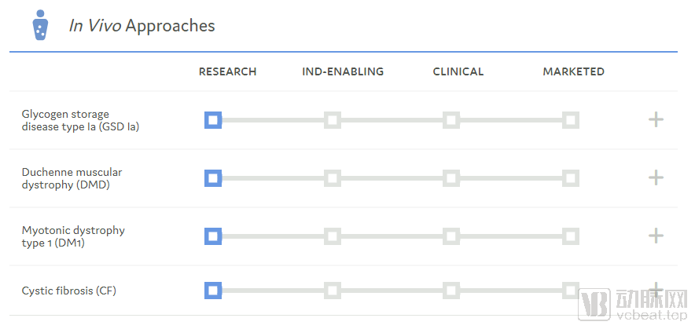The image size is (695, 329).
Task: Click the IND-ENABLING column header
Action: click(343, 71)
